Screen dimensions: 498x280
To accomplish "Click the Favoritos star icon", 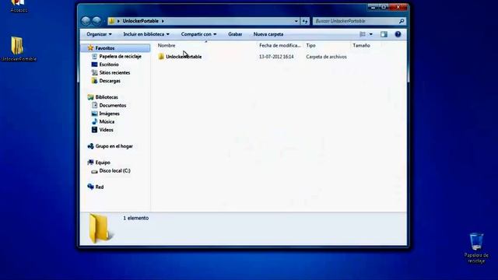I will tap(90, 48).
